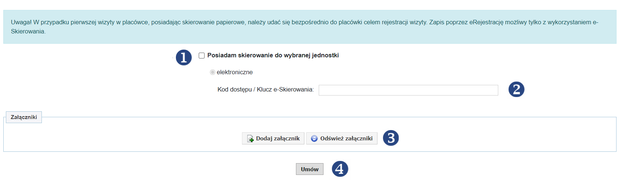This screenshot has height=183, width=622.
Task: Click the 'Kod dostępu / Klucz e-Skierowania' label
Action: 265,90
